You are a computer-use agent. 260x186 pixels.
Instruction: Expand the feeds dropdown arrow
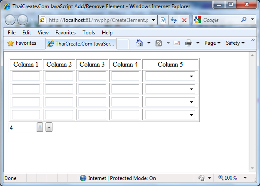(168, 43)
